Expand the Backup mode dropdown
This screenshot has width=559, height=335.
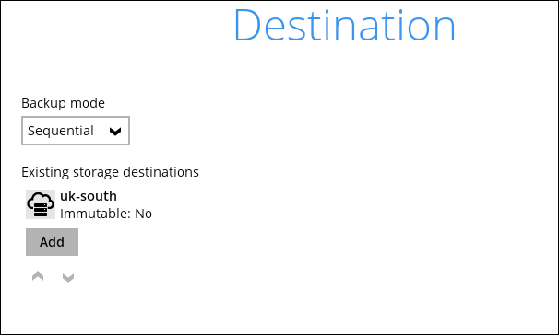pyautogui.click(x=76, y=131)
